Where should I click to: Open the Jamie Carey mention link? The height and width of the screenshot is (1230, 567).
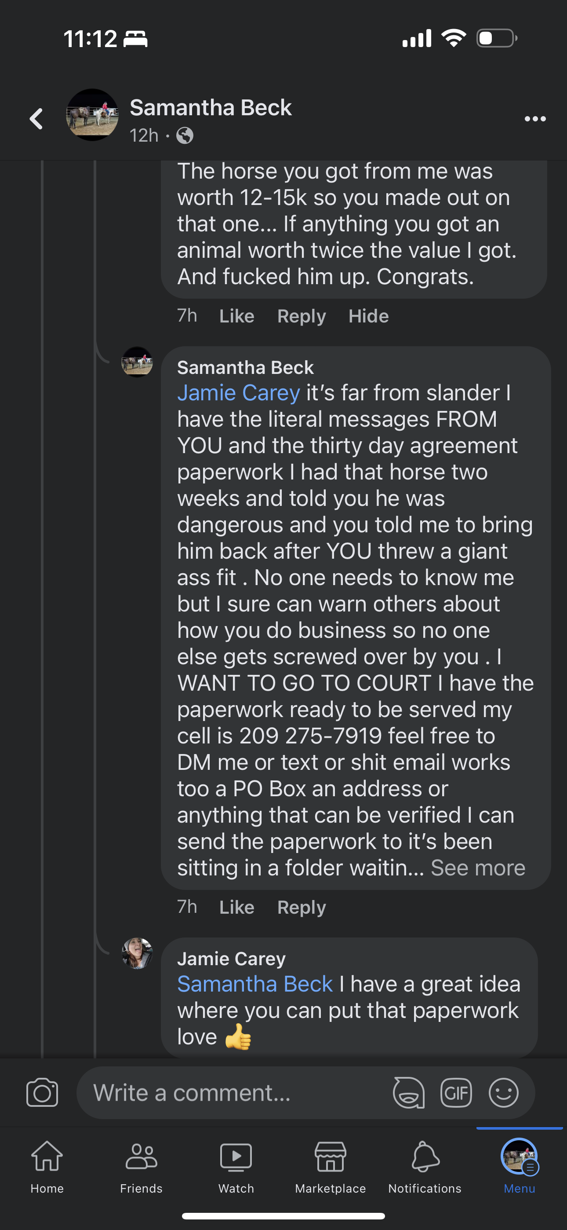pos(239,393)
